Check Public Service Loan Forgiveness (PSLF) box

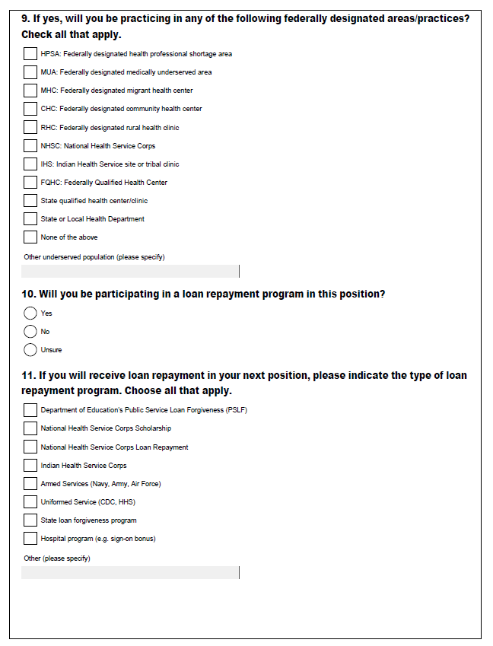[x=30, y=410]
